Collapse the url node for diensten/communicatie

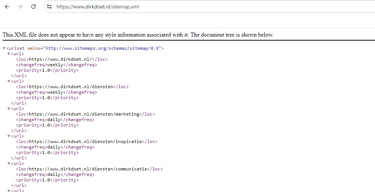pos(9,163)
